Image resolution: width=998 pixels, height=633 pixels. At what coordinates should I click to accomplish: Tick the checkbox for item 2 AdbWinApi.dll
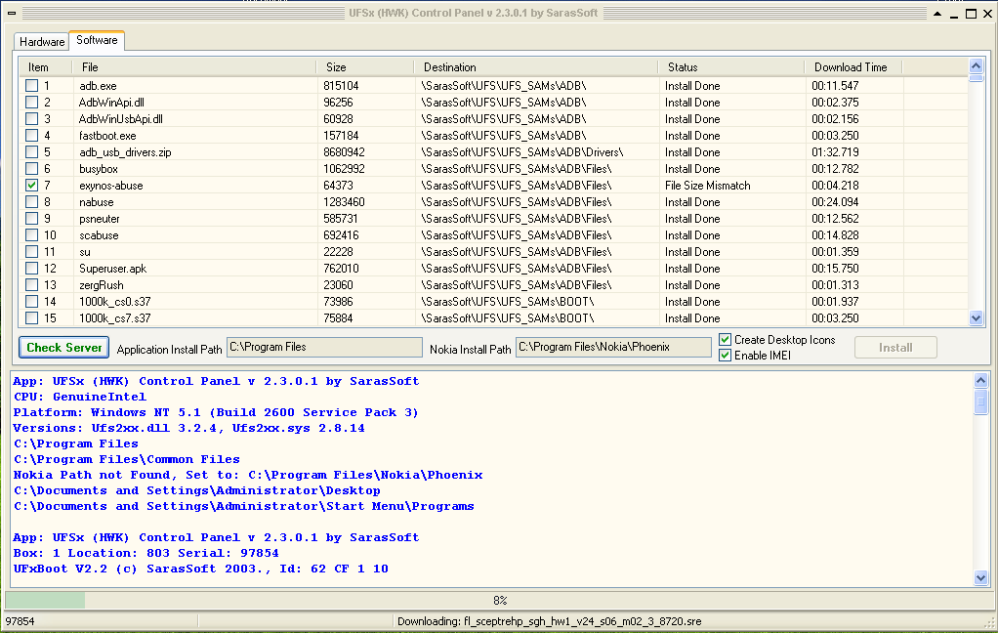(x=32, y=102)
